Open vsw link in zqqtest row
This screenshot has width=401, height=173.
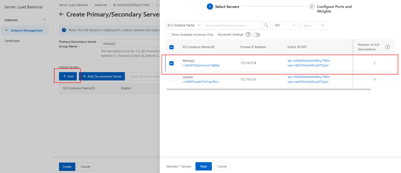[308, 82]
